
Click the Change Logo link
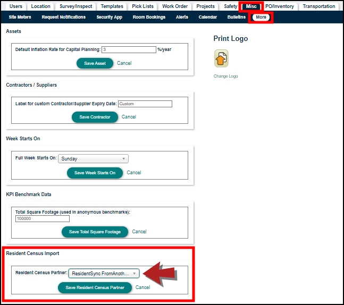pos(225,77)
